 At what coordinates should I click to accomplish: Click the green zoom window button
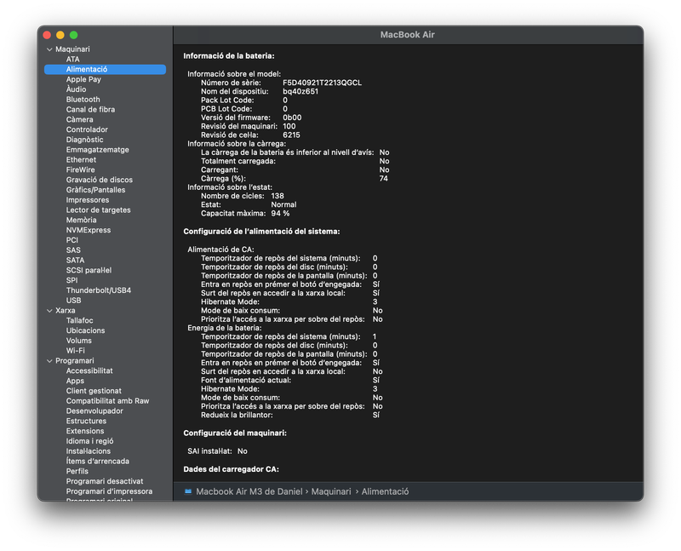click(x=74, y=35)
